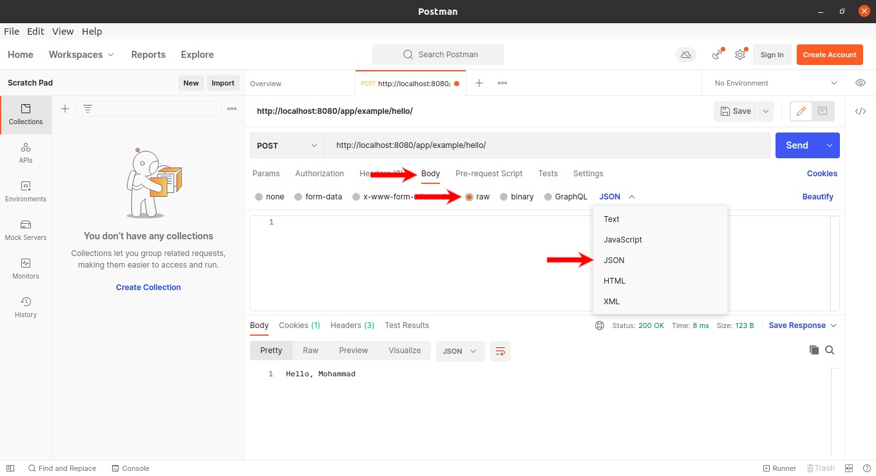
Task: Click the Create Account button
Action: click(830, 55)
